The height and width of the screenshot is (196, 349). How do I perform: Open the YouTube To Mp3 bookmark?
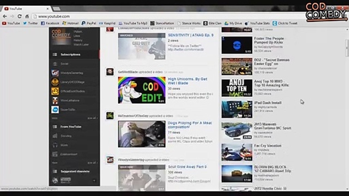(x=133, y=23)
